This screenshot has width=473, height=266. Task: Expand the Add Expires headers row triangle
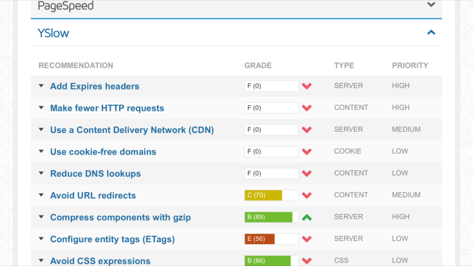(41, 86)
